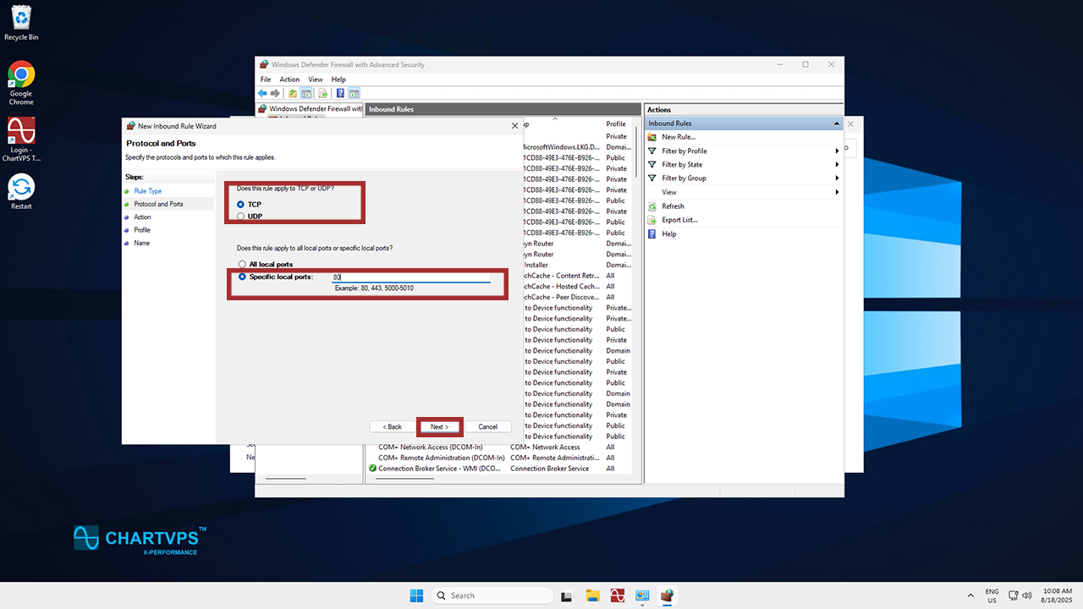Select the UDP radio button
The height and width of the screenshot is (609, 1083).
241,217
